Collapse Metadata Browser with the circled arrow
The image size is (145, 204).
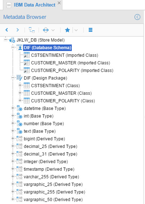pyautogui.click(x=137, y=17)
